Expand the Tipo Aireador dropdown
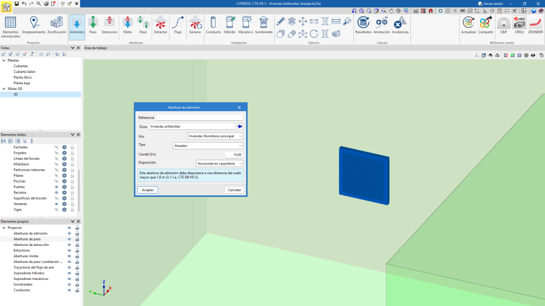The width and height of the screenshot is (545, 306). pos(208,145)
